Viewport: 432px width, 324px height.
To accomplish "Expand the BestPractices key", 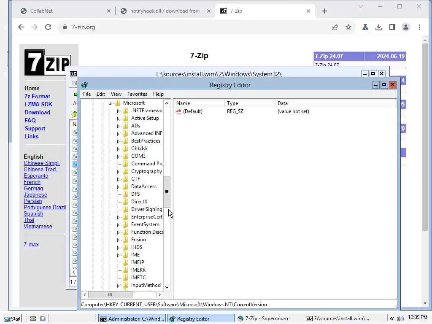I will (118, 141).
